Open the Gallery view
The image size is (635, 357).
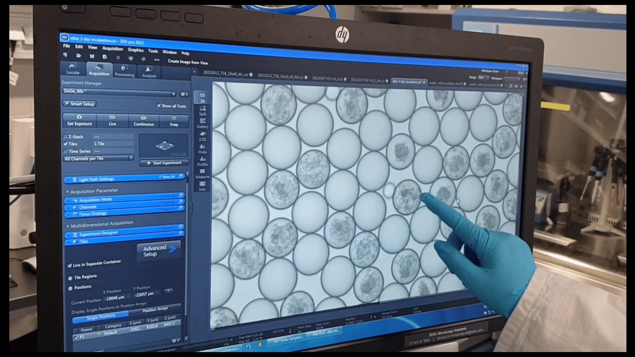coord(202,123)
